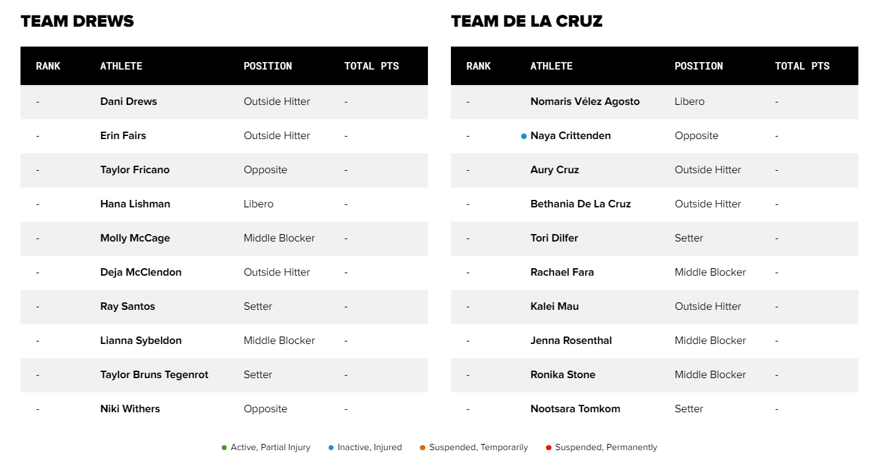Click the blue Inactive, Injured legend dot
This screenshot has width=877, height=470.
coord(331,448)
